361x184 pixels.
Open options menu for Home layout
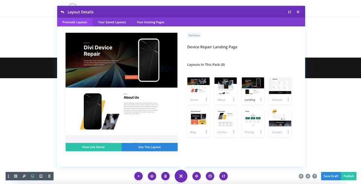click(x=206, y=99)
